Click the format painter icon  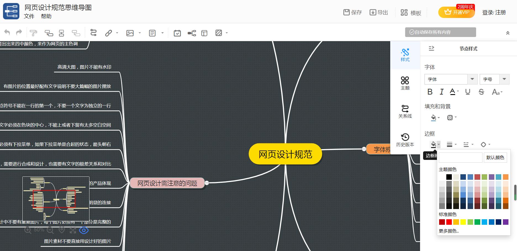[x=33, y=33]
